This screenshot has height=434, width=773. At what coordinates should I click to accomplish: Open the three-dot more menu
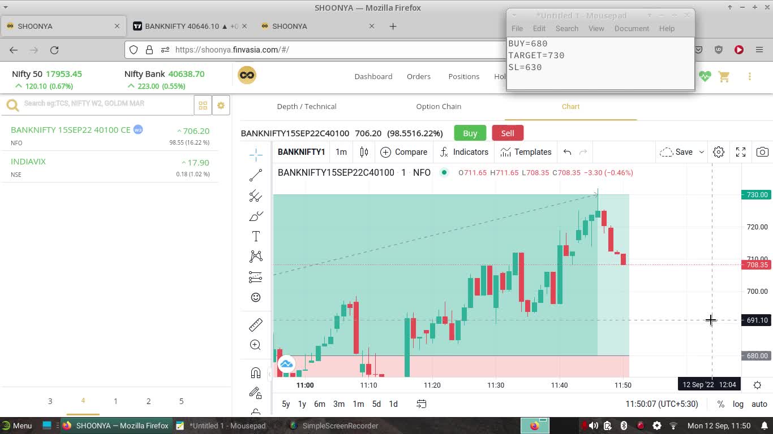tap(750, 76)
